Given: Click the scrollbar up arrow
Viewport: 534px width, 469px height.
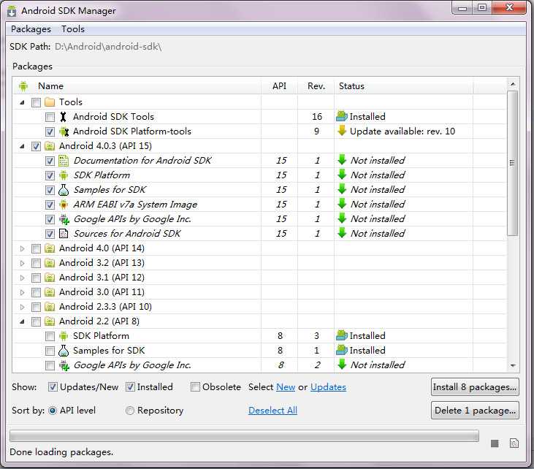Looking at the screenshot, I should 513,84.
